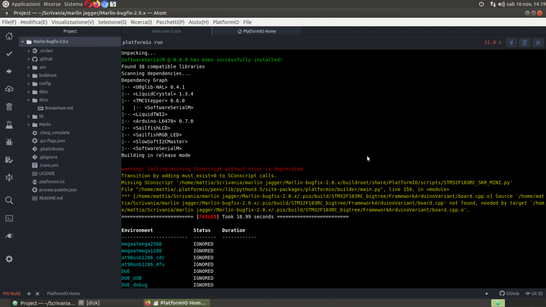Open the File(F) menu

[9, 22]
